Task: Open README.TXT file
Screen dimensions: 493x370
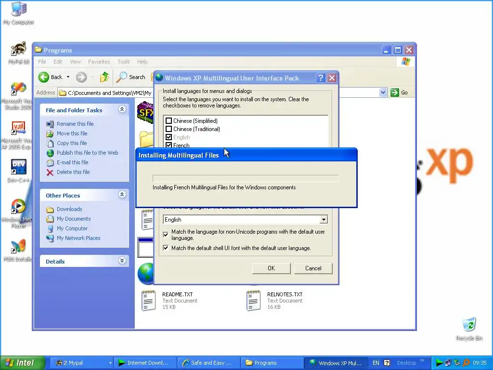Action: [170, 301]
